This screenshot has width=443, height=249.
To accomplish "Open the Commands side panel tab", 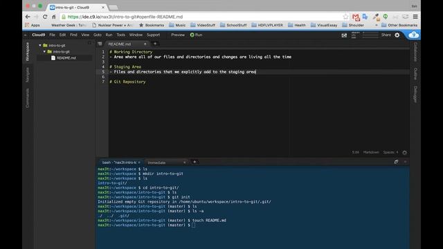I will pyautogui.click(x=28, y=98).
